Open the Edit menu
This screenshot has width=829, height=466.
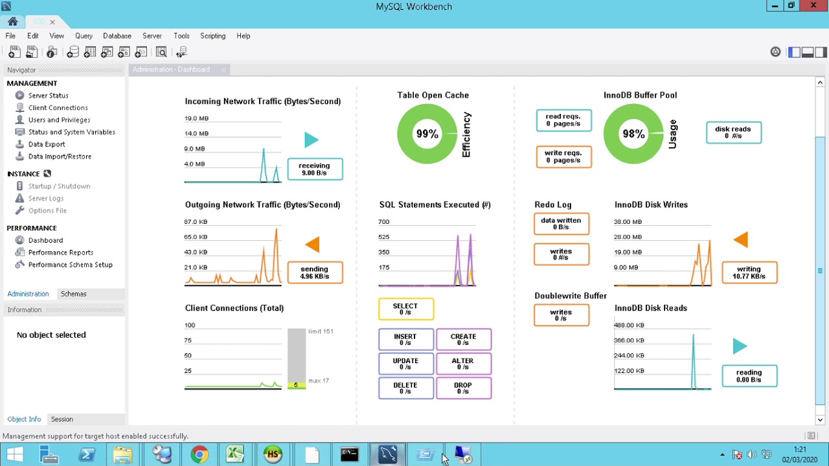[33, 36]
